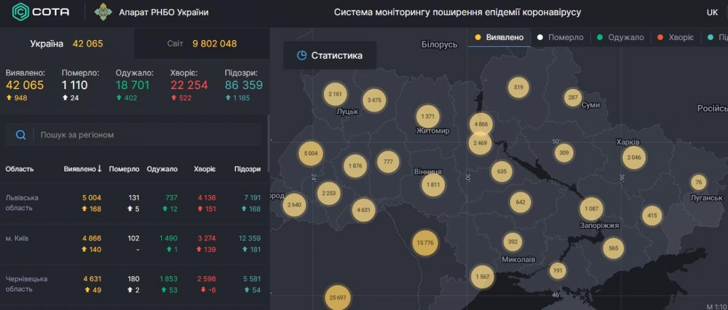Screen dimensions: 728x310
Task: Click the COTA logo icon
Action: point(22,12)
